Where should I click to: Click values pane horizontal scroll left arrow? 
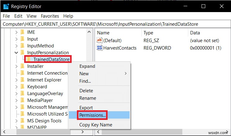pos(98,132)
